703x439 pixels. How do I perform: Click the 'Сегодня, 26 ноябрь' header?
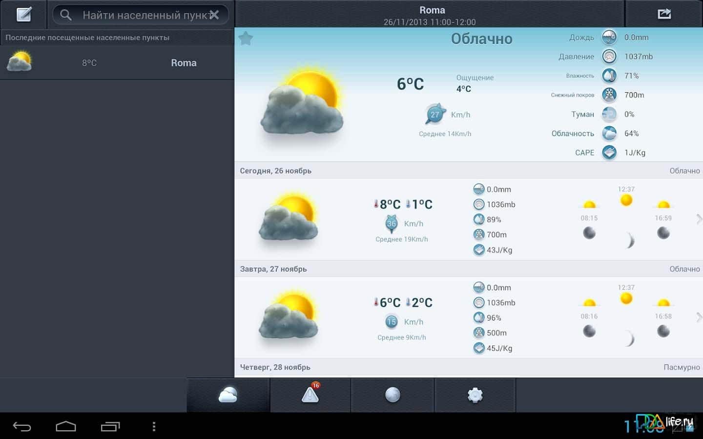[x=276, y=171]
